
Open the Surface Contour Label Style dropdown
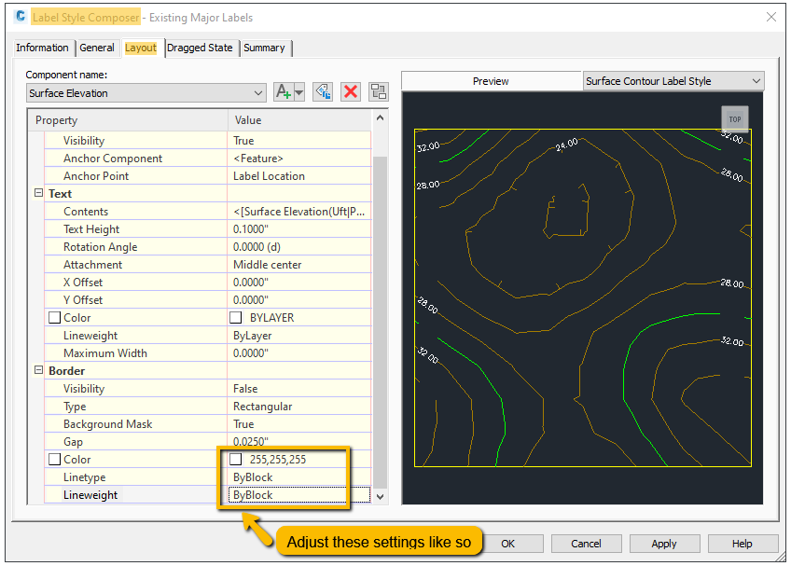[x=754, y=81]
